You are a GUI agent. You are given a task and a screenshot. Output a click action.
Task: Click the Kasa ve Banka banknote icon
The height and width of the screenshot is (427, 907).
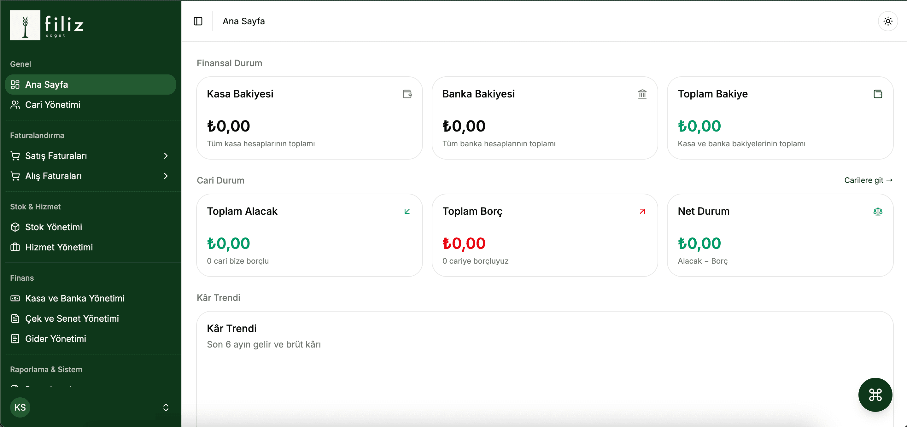tap(15, 298)
